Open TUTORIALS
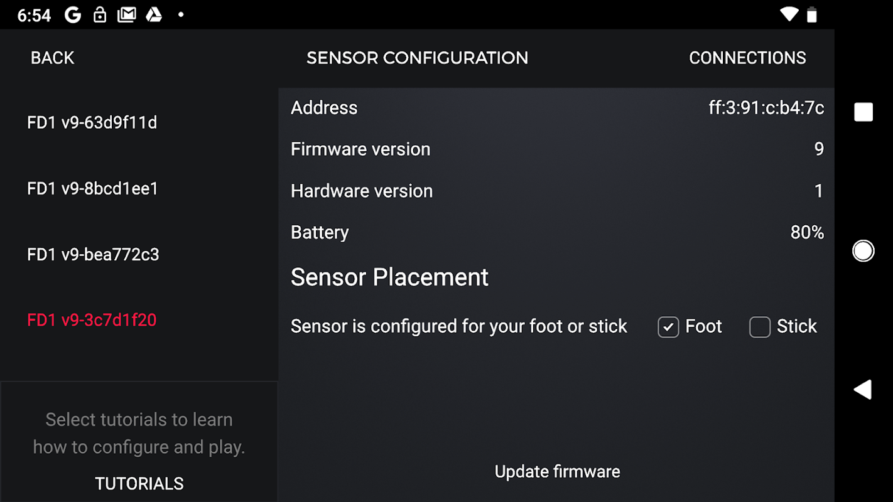The image size is (893, 502). [x=139, y=484]
